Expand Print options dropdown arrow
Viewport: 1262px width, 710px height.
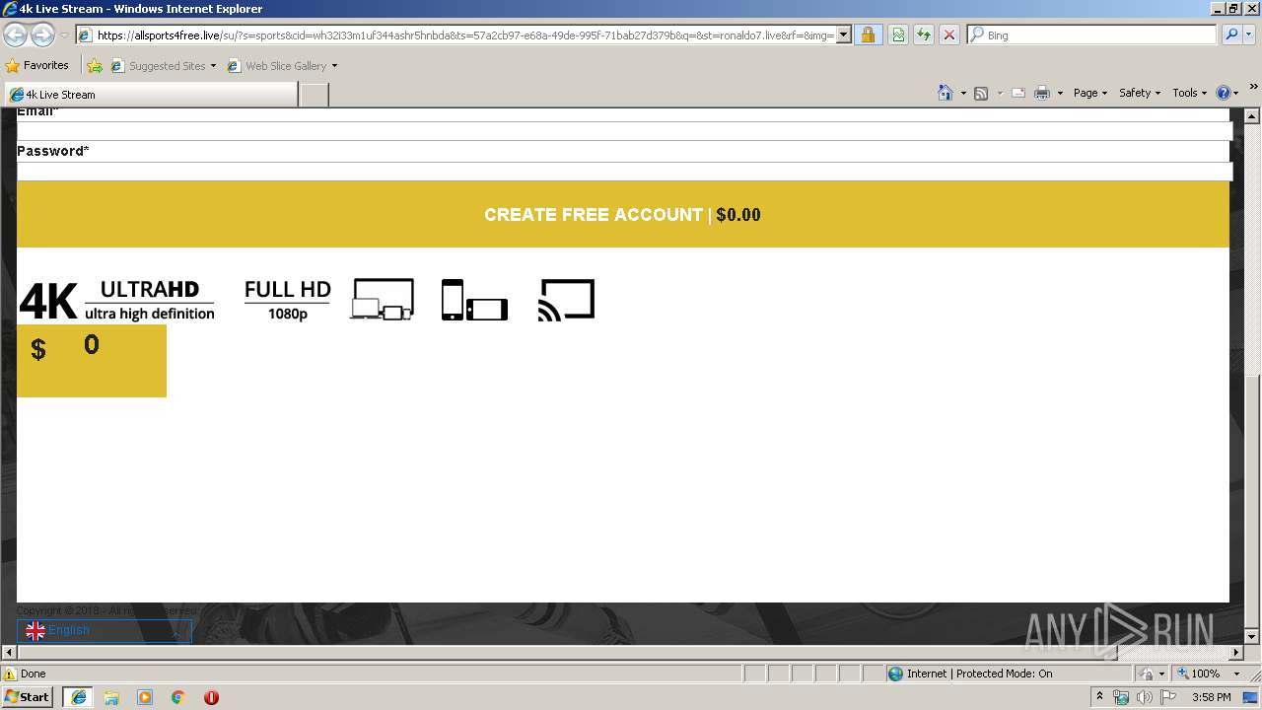pos(1060,93)
